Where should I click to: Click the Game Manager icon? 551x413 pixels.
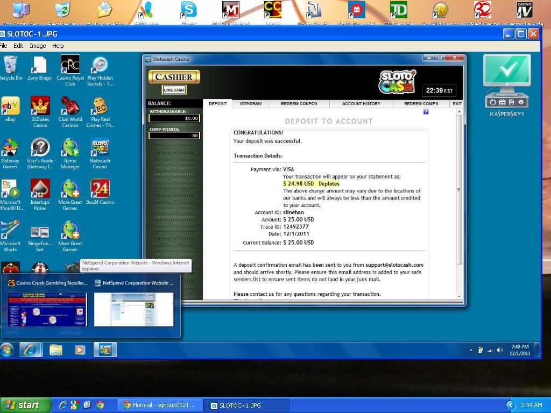[x=70, y=153]
